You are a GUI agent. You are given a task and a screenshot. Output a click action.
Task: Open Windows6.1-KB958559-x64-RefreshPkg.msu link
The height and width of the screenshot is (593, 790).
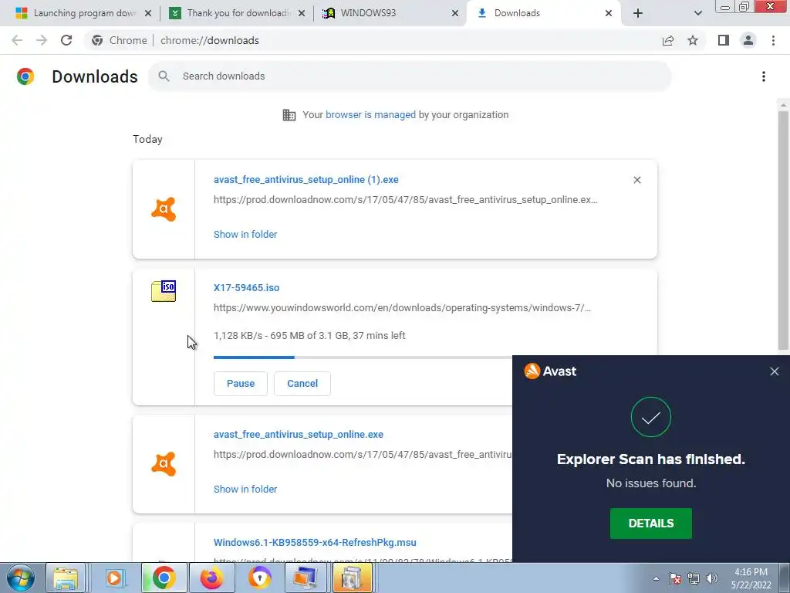(315, 543)
